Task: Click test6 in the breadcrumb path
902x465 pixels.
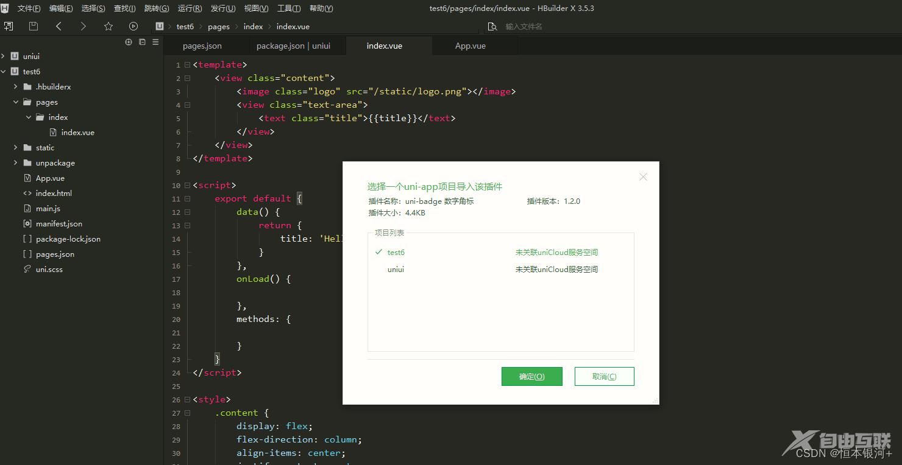Action: 185,26
